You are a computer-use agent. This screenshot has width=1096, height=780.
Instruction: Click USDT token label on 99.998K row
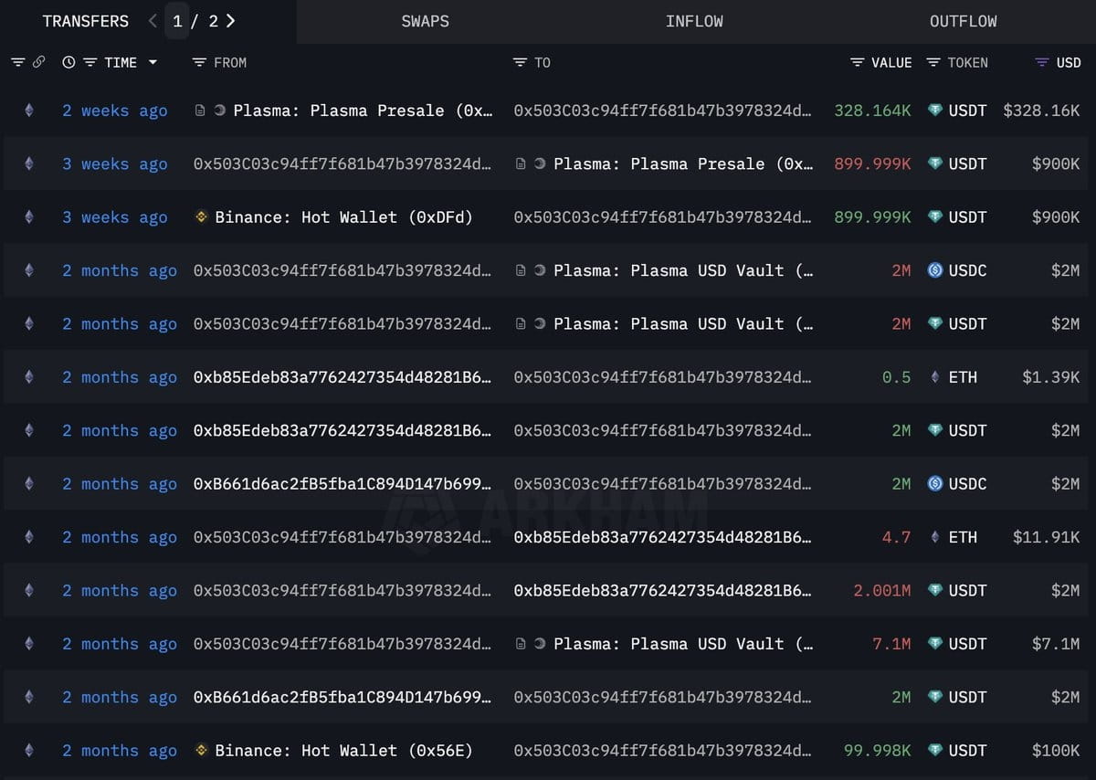coord(967,751)
